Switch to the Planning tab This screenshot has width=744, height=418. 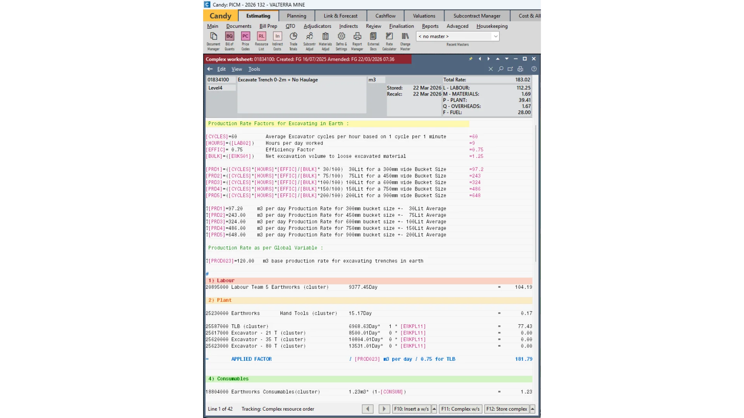click(x=296, y=16)
